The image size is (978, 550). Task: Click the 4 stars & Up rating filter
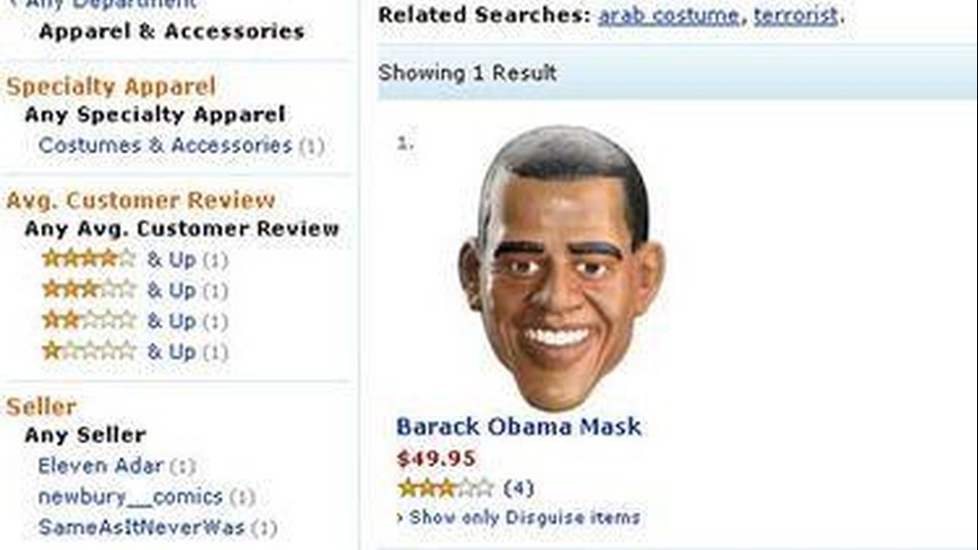(135, 259)
